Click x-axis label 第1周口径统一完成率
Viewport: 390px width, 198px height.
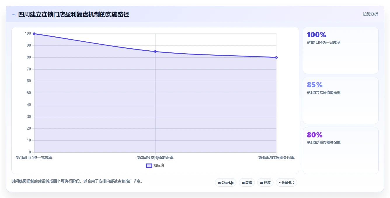34,158
